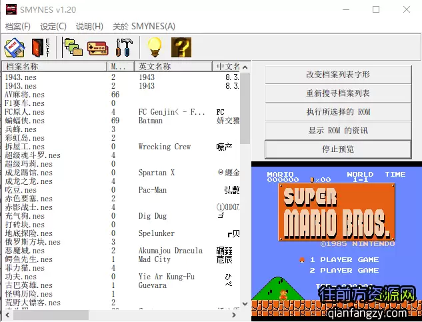422x322 pixels.
Task: Click the 显示 ROM 的资讯 button
Action: pos(338,131)
